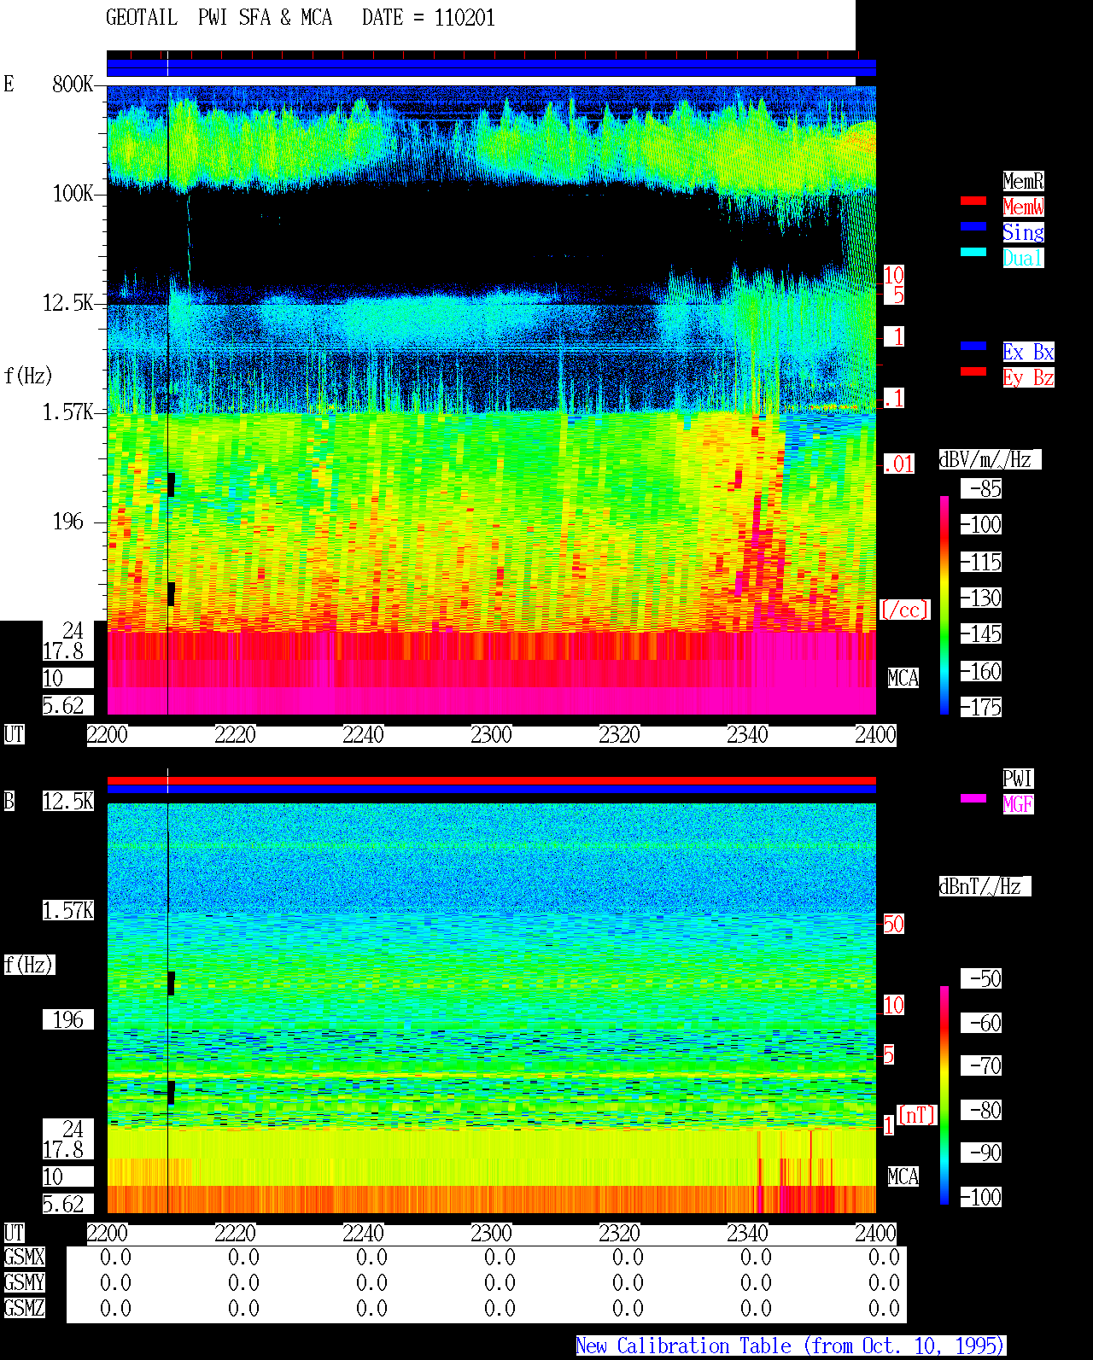Select the MemR legend label
The image size is (1093, 1360).
[1023, 181]
